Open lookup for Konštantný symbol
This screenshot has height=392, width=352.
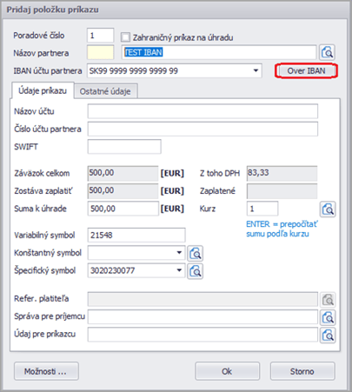click(195, 254)
